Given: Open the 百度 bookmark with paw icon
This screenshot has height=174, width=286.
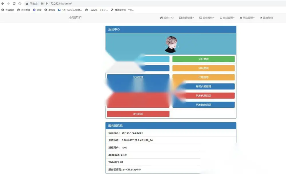Looking at the screenshot, I should (x=37, y=10).
